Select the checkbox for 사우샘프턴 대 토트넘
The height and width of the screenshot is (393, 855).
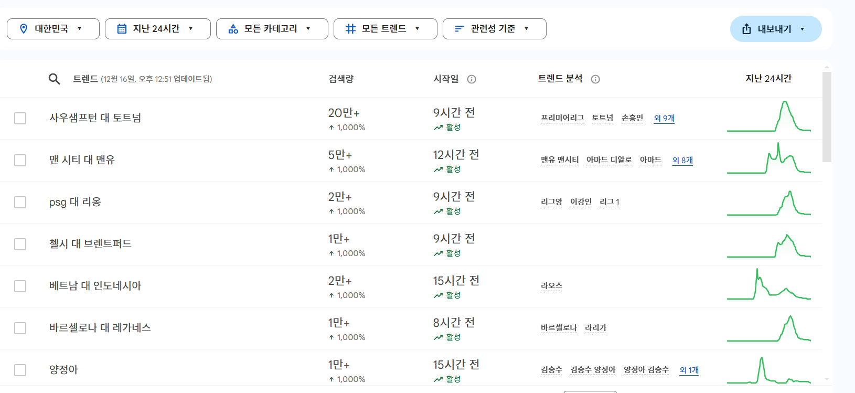20,118
